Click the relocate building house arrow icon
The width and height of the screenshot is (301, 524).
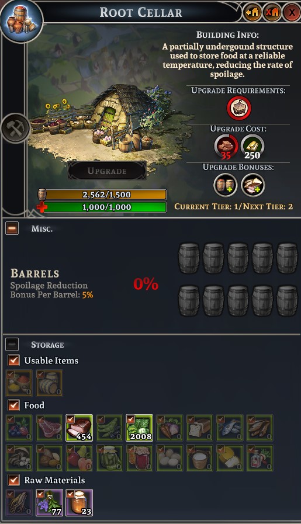tap(252, 13)
